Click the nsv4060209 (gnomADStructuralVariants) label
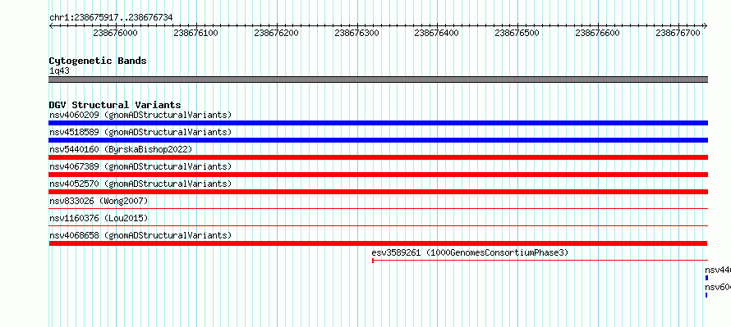Image resolution: width=731 pixels, height=327 pixels. point(140,115)
